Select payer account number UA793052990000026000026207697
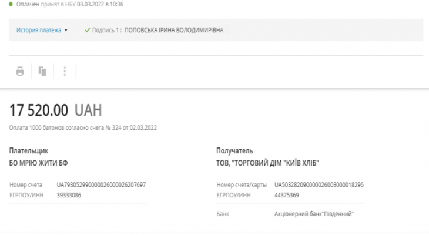Viewport: 429px width, 235px height. click(x=101, y=185)
